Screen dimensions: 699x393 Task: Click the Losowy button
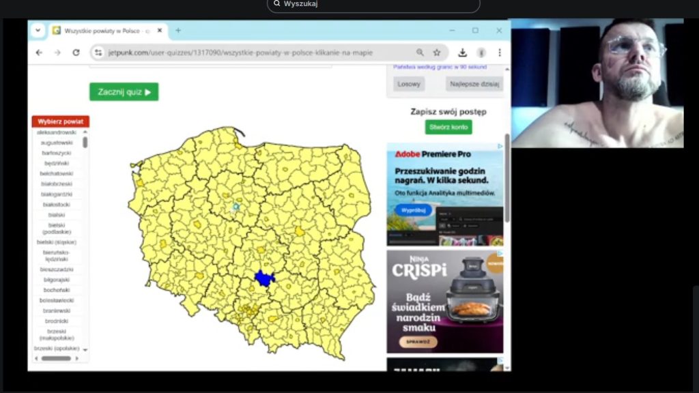[x=409, y=84]
